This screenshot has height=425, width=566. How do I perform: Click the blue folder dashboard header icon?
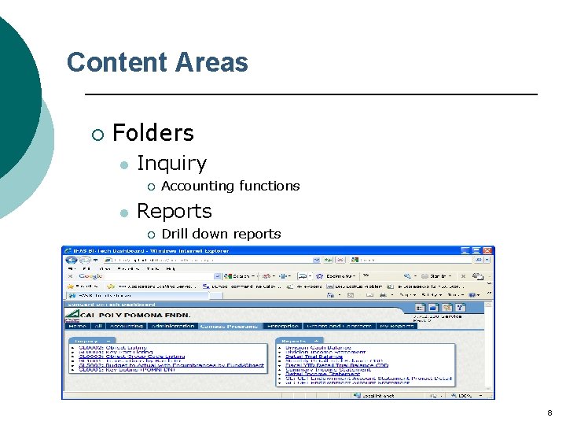tap(433, 308)
